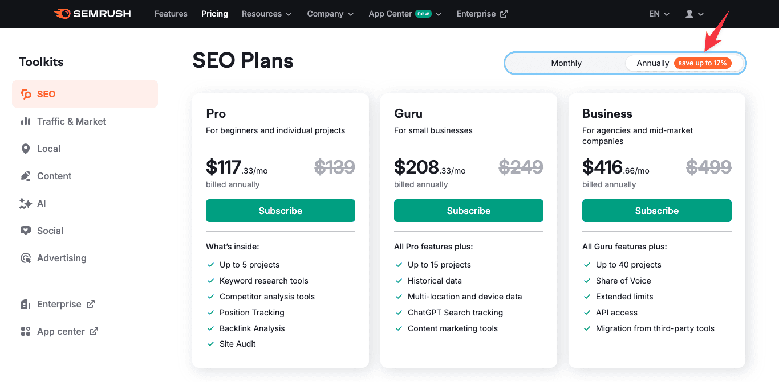Screen dimensions: 779x382
Task: Expand the user account dropdown chevron
Action: [701, 14]
